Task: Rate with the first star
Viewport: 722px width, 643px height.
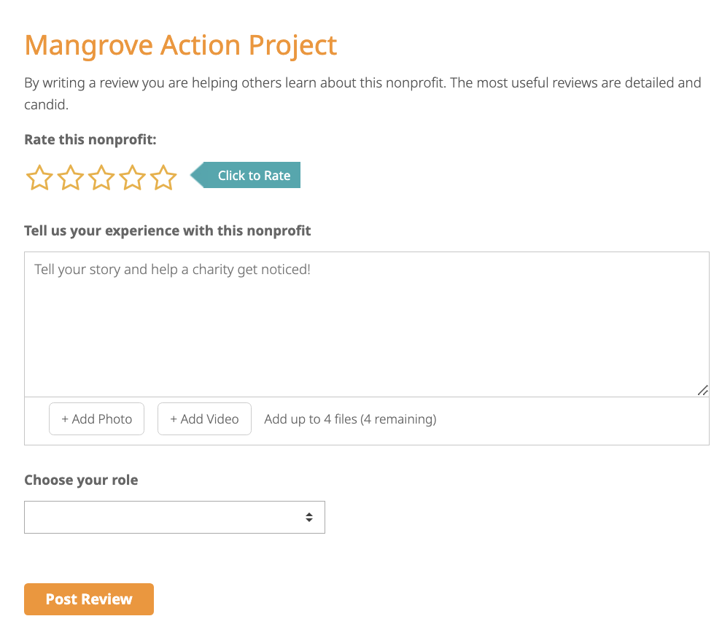Action: [39, 177]
